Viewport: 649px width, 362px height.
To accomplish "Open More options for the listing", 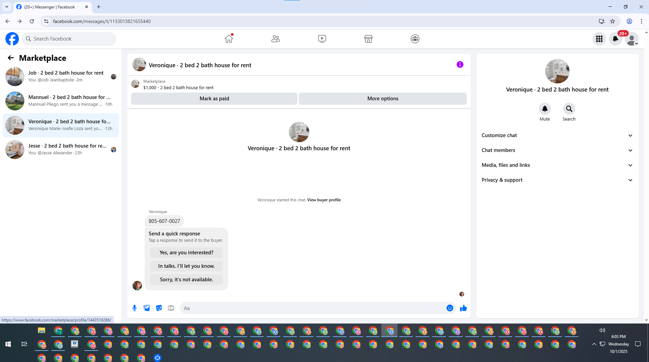I will 383,99.
